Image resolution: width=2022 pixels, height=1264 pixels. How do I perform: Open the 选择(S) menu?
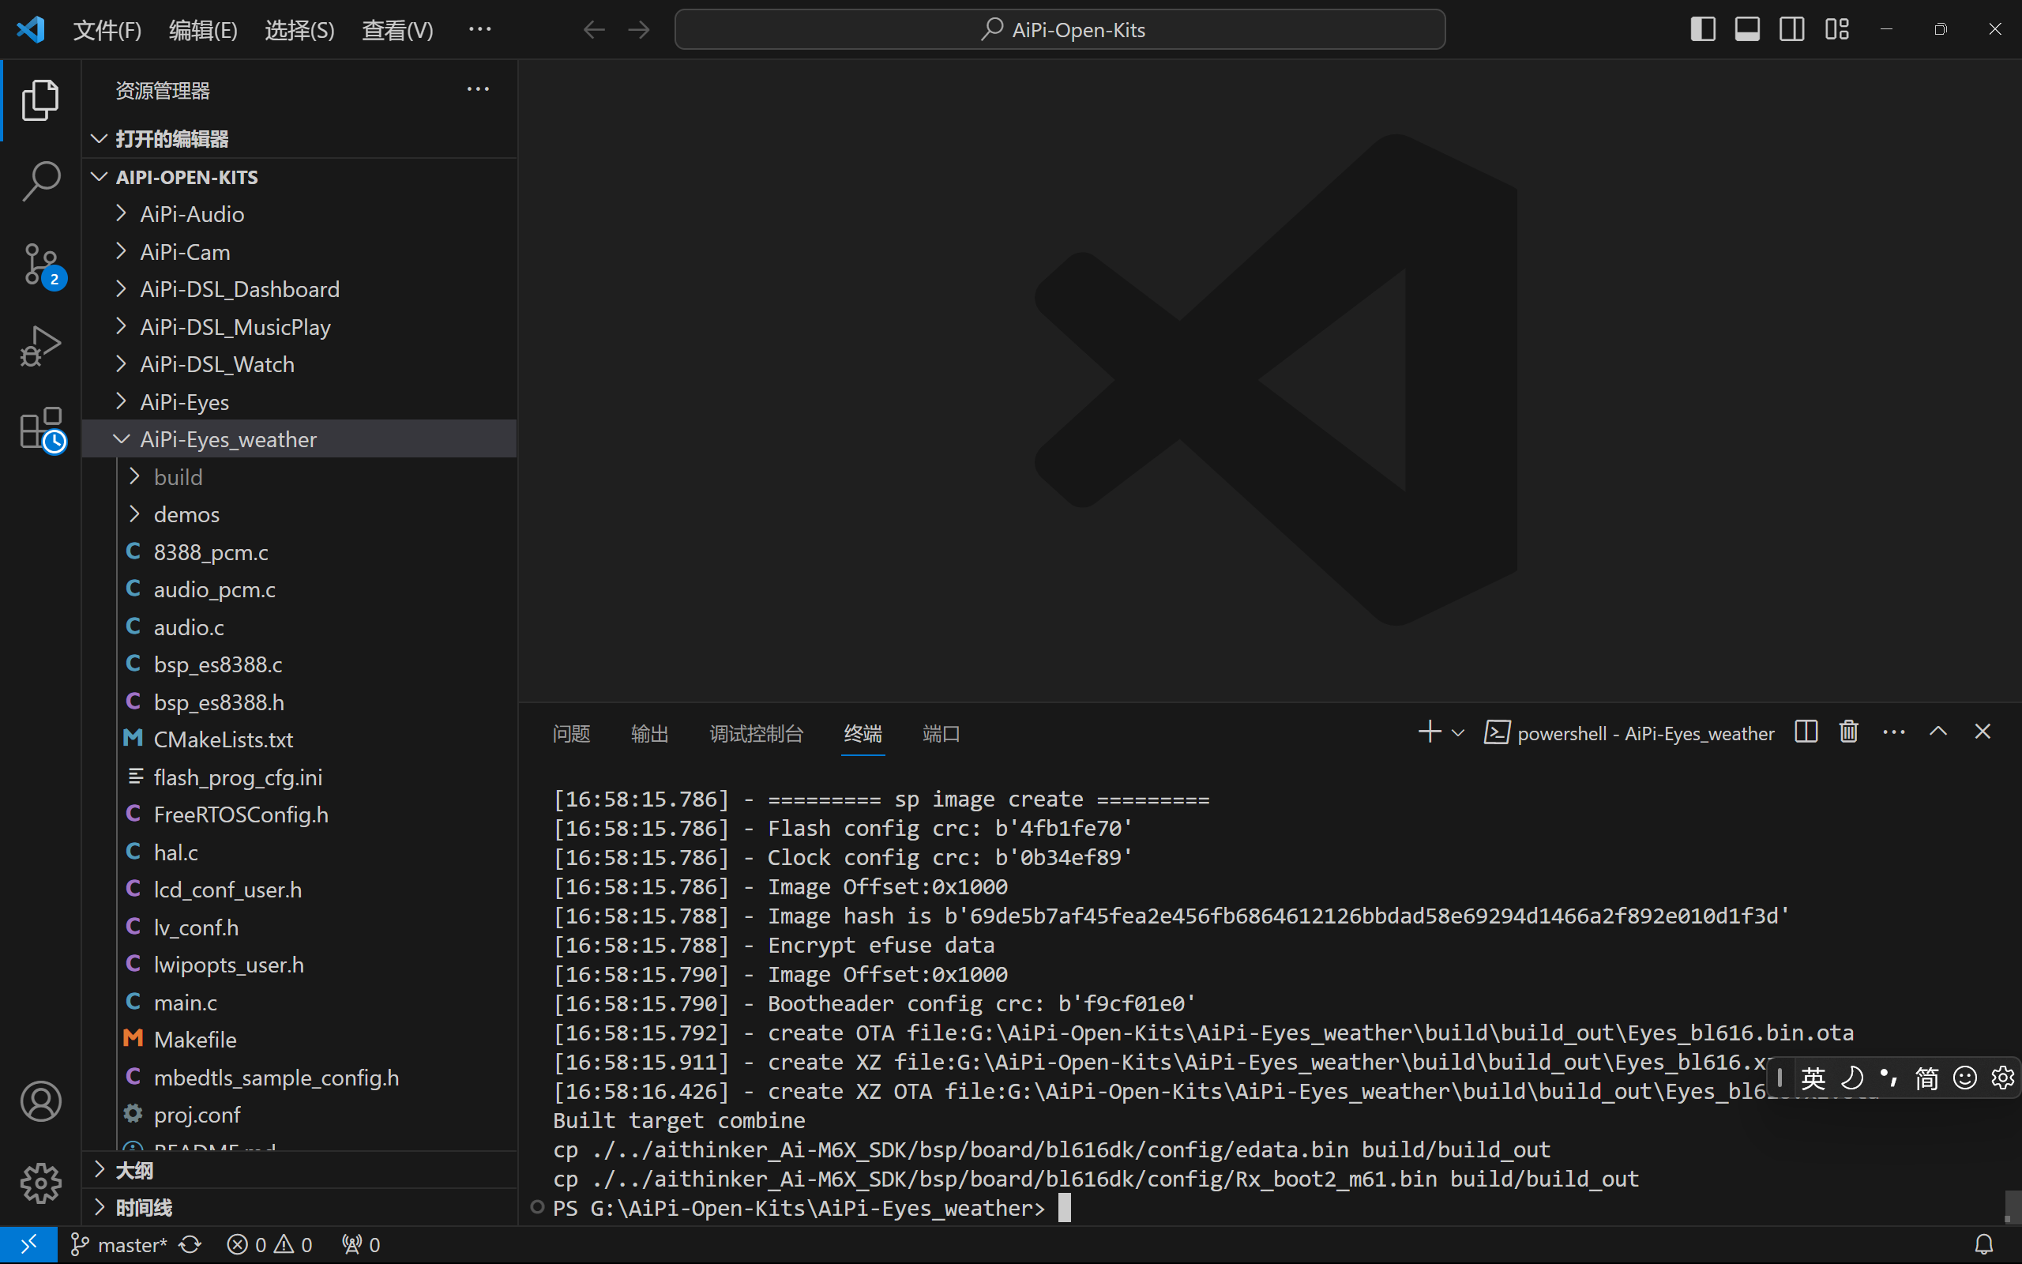299,30
